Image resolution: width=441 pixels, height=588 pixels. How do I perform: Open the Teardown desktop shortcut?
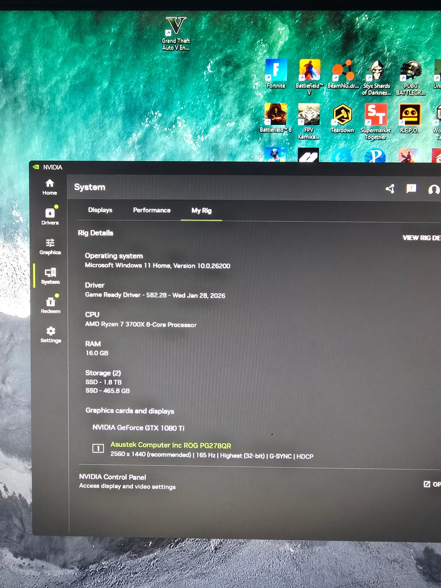tap(342, 118)
